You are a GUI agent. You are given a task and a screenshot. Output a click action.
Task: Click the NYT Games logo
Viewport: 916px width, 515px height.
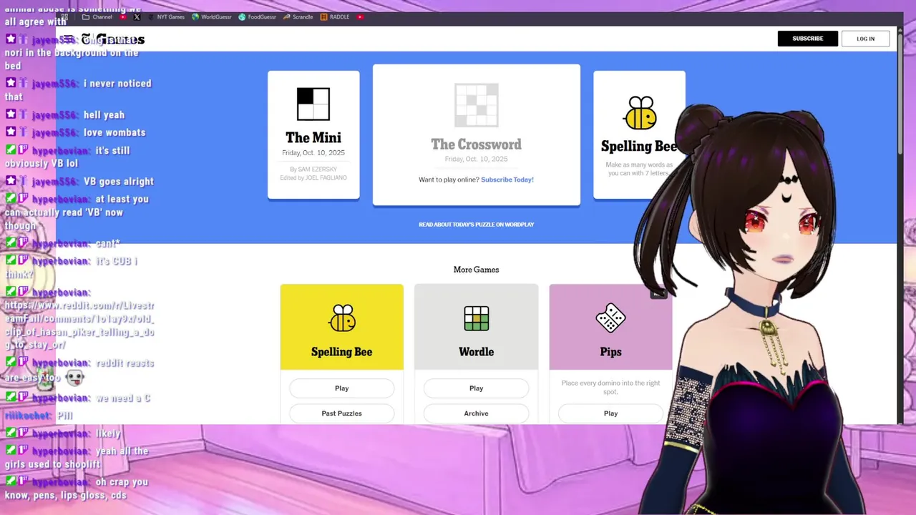(113, 39)
